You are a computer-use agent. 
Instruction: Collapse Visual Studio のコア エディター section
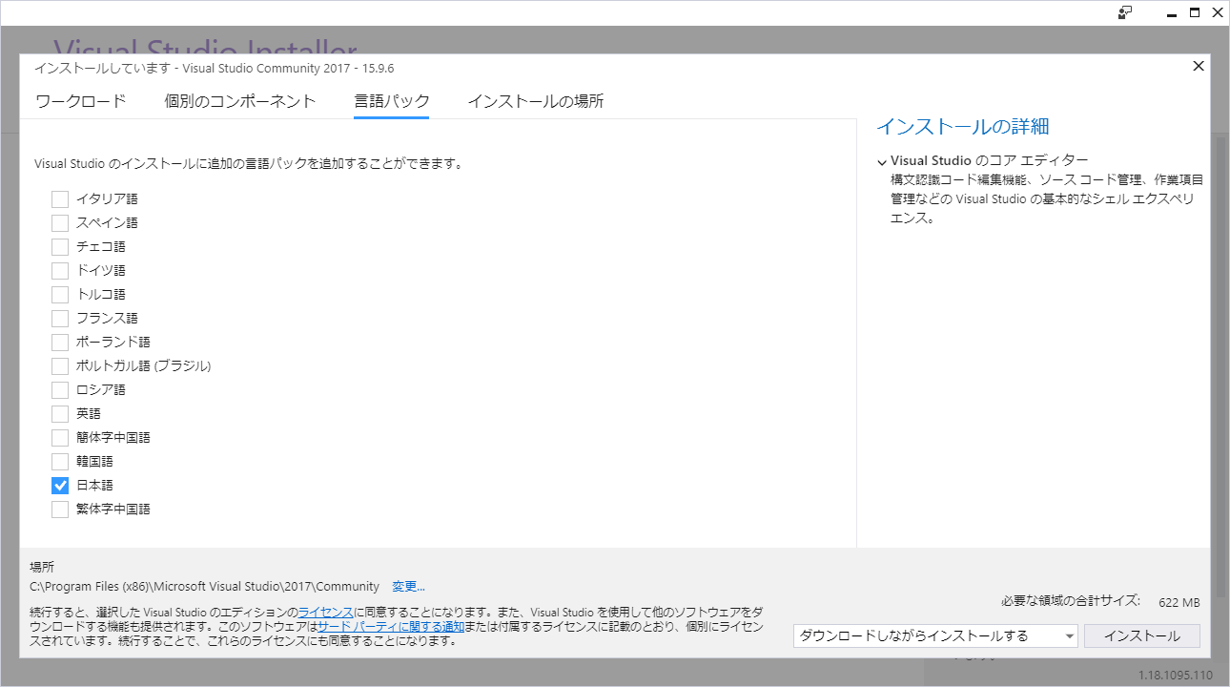pos(882,161)
